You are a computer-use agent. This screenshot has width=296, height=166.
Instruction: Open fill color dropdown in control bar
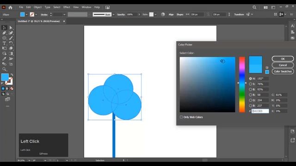click(x=26, y=14)
